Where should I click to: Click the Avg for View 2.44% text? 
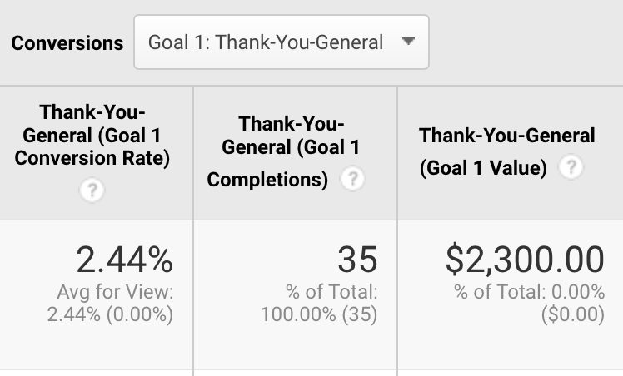click(x=114, y=304)
